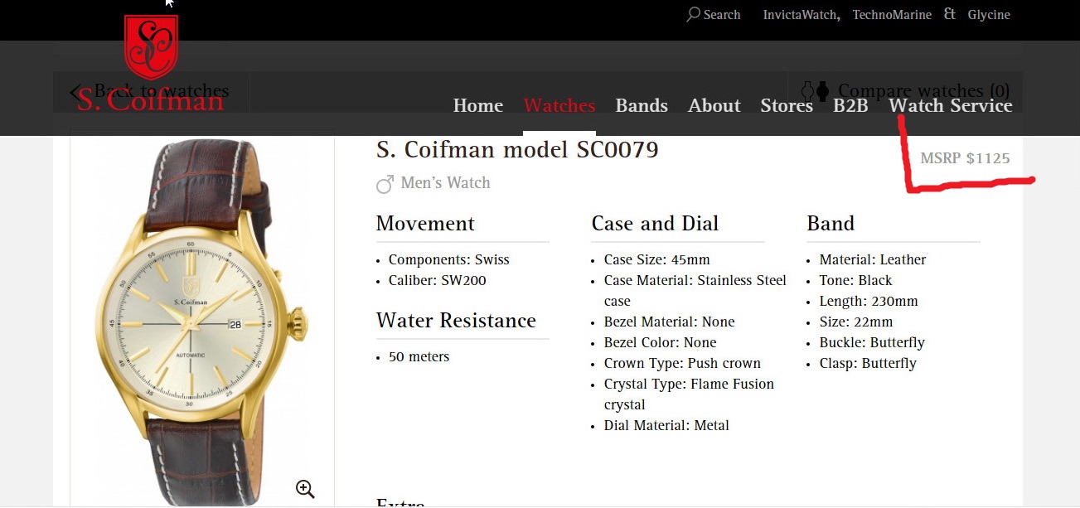Viewport: 1080px width, 508px height.
Task: Click the S. Coifman model SC0079 title
Action: tap(517, 150)
